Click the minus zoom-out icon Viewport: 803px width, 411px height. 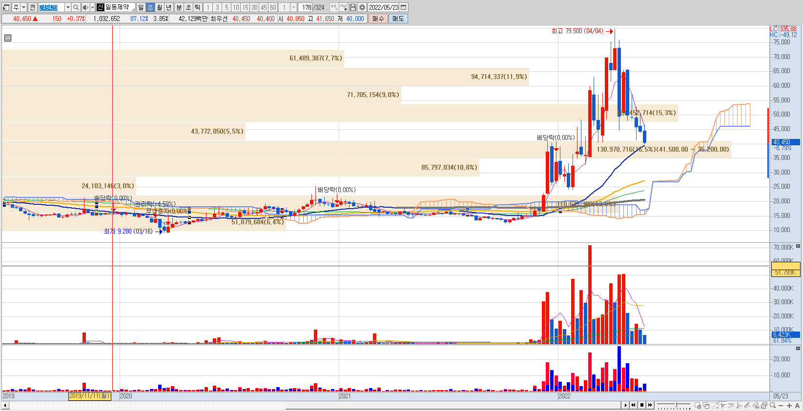781,406
